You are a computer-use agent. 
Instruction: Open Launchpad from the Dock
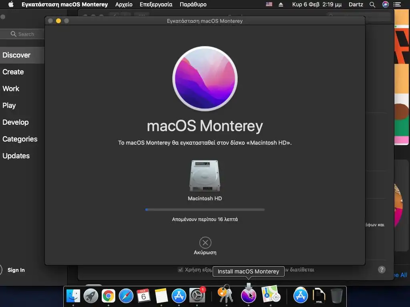click(x=91, y=295)
